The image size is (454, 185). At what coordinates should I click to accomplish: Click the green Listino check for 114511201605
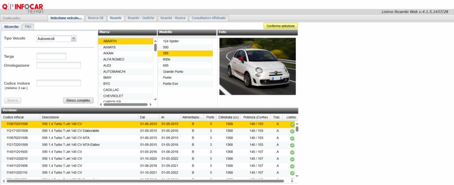[292, 152]
